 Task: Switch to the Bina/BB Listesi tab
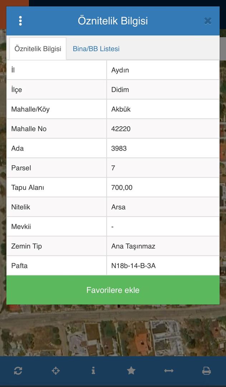[96, 49]
